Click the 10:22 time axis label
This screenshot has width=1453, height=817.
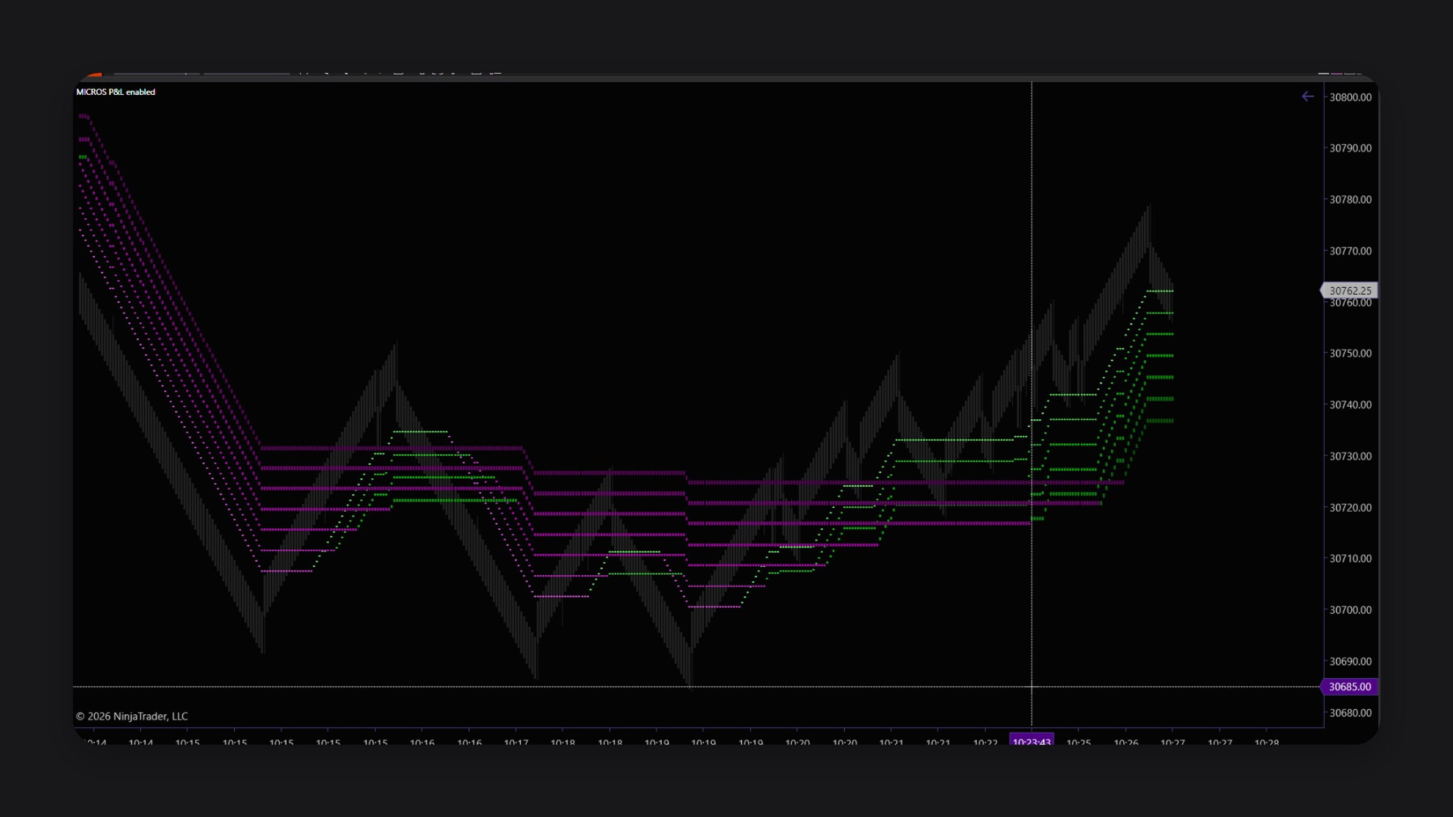[x=985, y=742]
